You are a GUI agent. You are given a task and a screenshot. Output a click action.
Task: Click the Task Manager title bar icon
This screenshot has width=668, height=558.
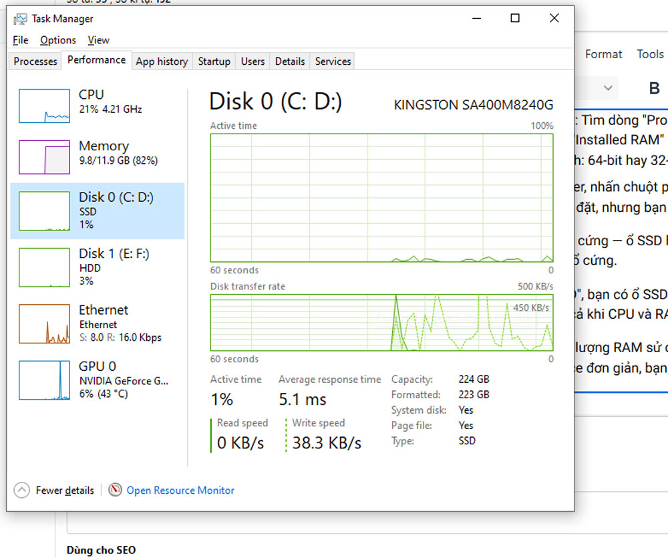(x=21, y=19)
